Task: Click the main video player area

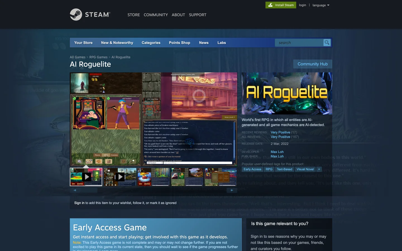Action: pos(153,119)
